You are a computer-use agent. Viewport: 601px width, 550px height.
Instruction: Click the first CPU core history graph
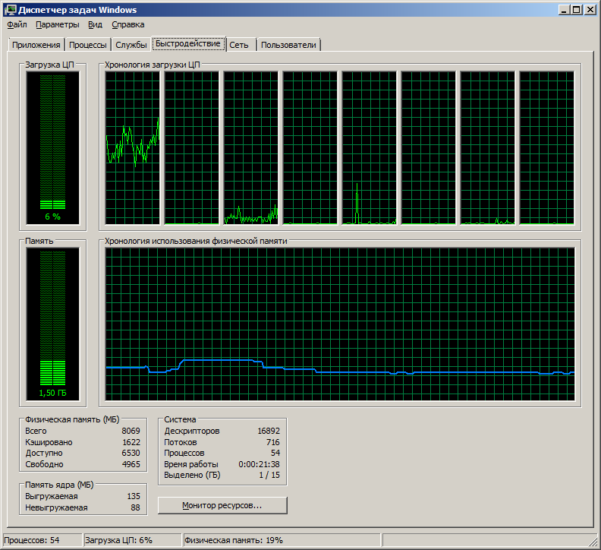[133, 148]
